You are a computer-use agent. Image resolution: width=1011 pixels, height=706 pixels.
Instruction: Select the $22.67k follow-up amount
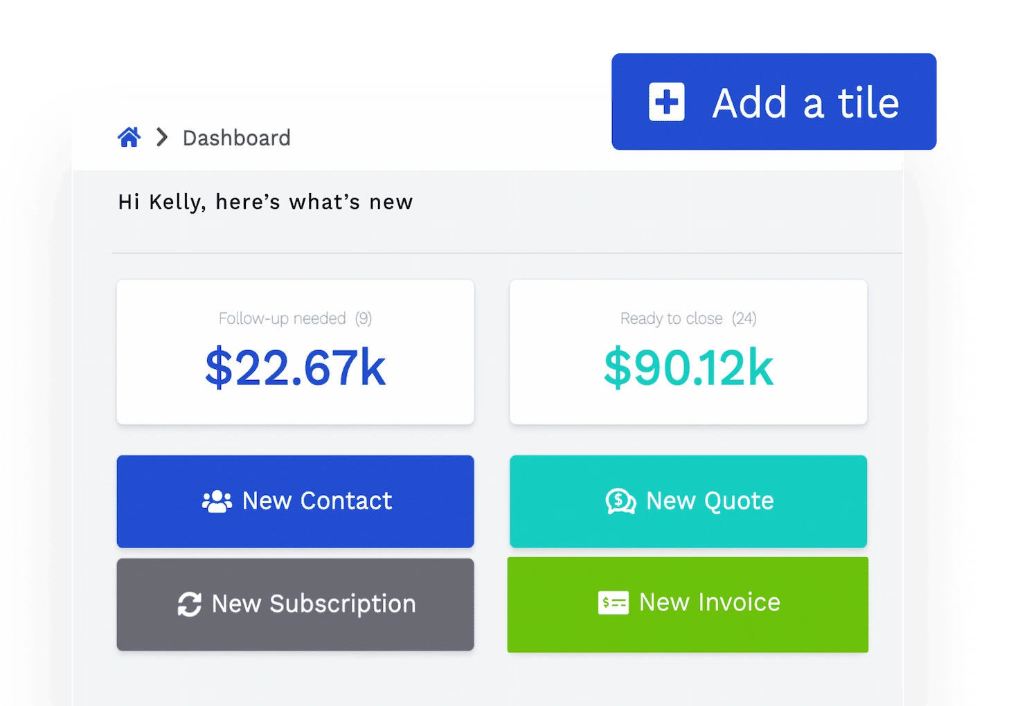click(295, 368)
